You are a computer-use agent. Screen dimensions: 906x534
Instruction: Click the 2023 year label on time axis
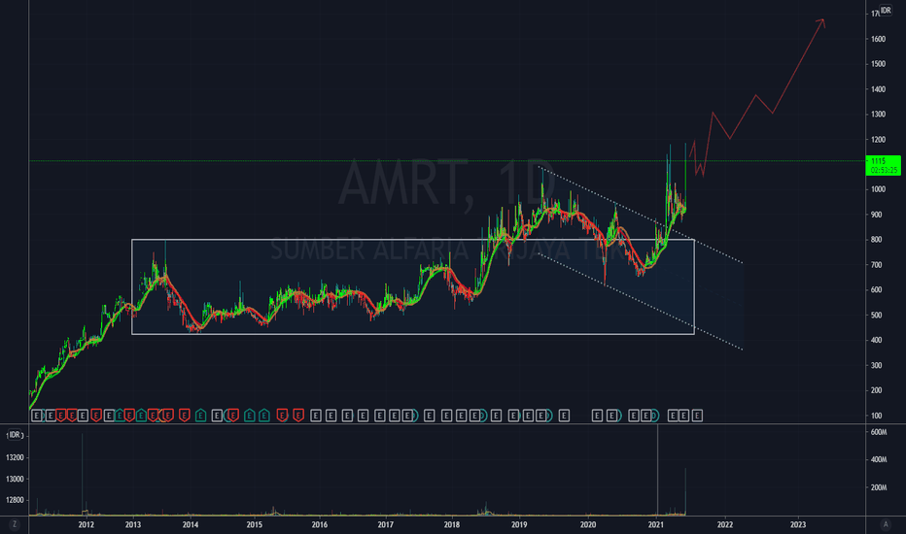click(798, 524)
